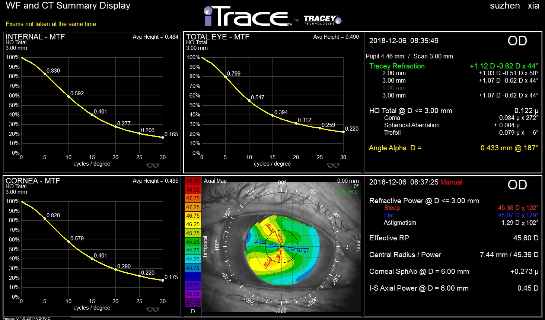Select the 41.75 color scale swatch

193,303
